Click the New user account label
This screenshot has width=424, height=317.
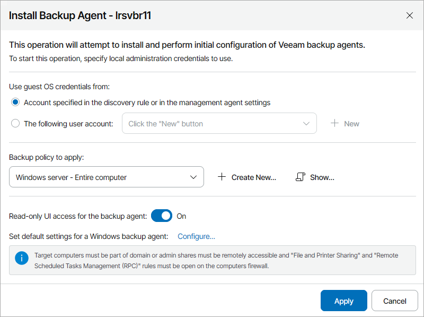click(351, 124)
